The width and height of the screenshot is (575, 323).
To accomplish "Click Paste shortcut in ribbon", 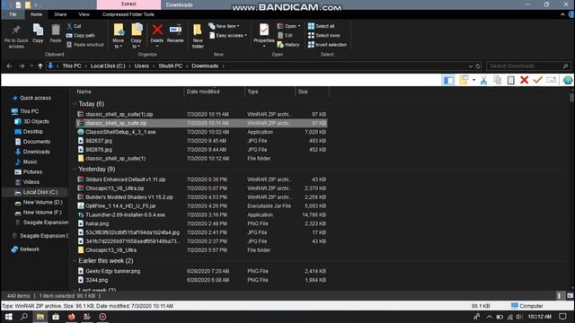I will pos(85,45).
